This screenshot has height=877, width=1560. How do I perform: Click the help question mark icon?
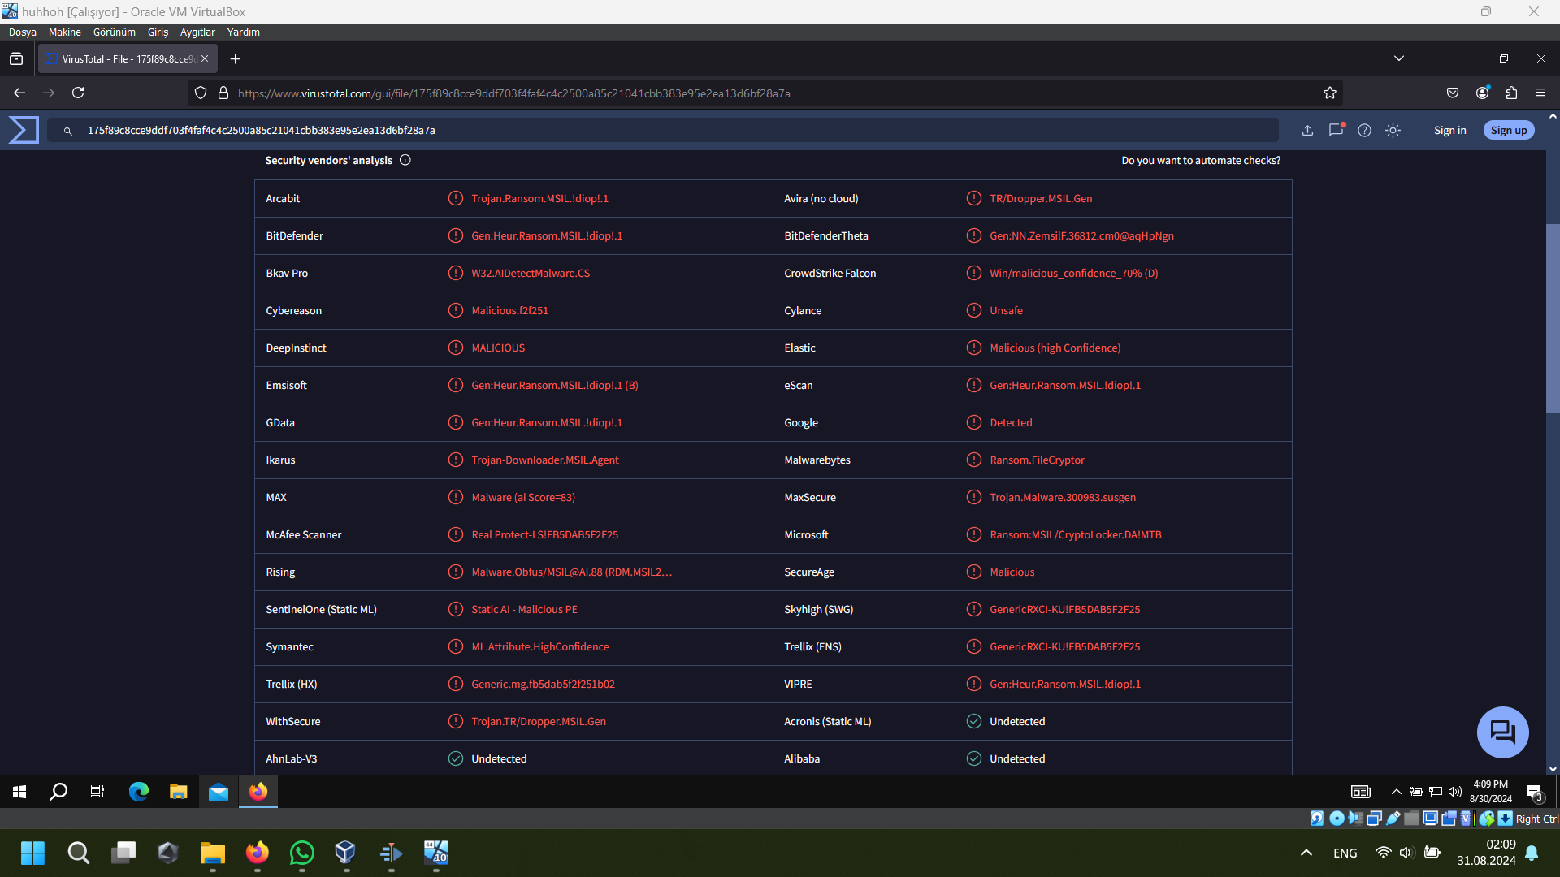click(1364, 130)
